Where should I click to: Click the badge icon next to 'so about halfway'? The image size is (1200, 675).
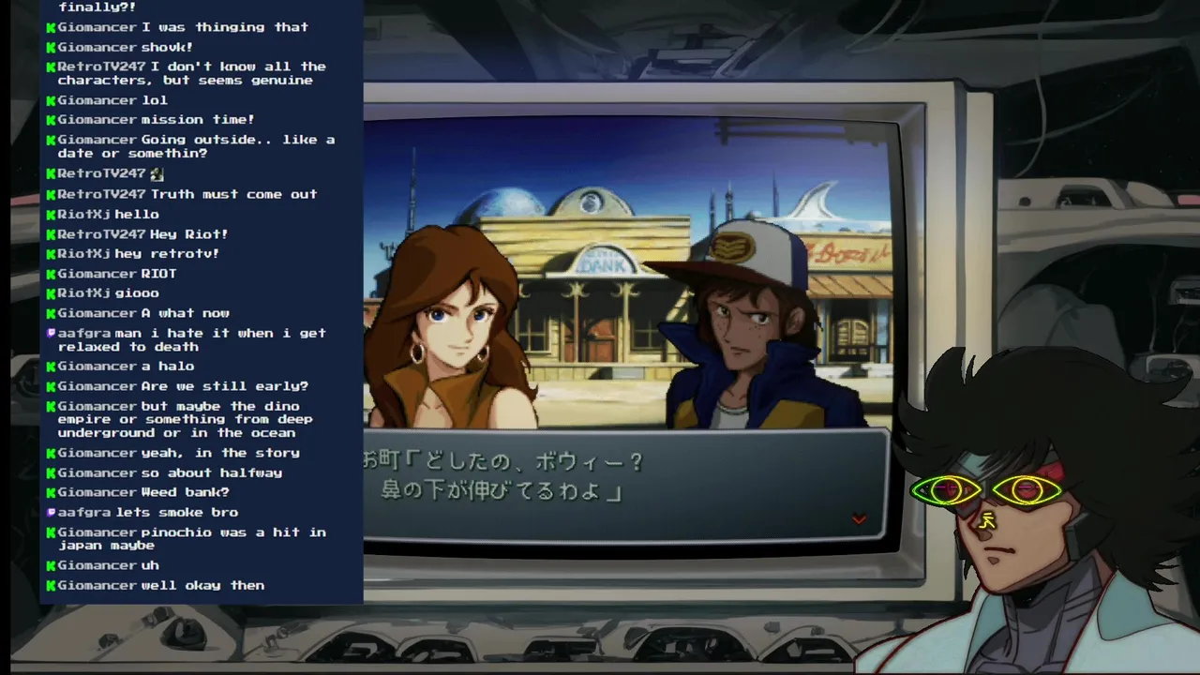[52, 473]
